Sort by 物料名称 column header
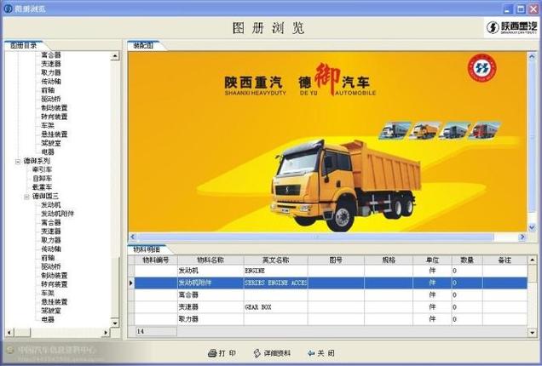Image resolution: width=542 pixels, height=366 pixels. [210, 260]
